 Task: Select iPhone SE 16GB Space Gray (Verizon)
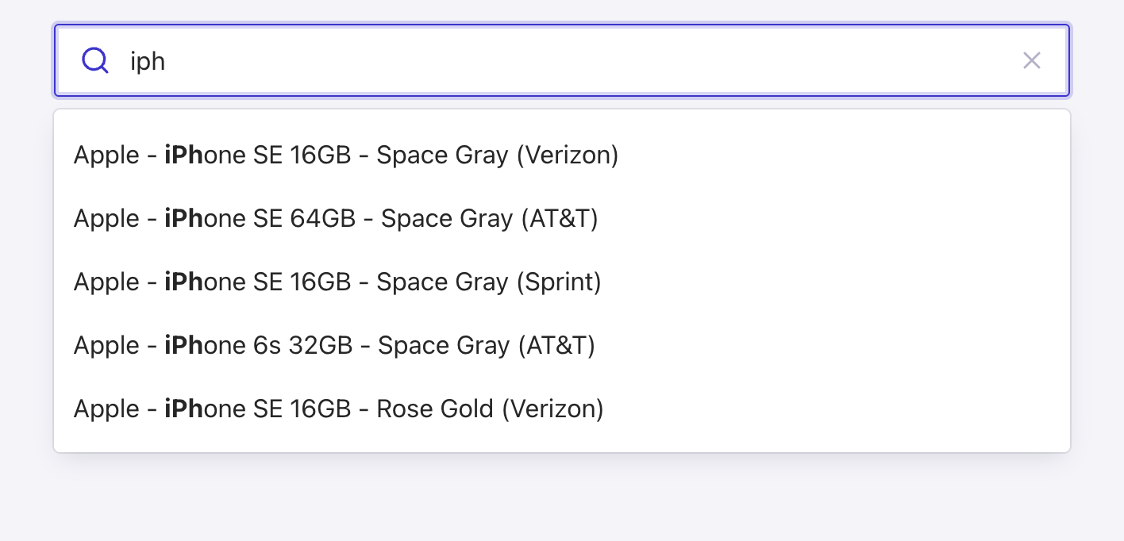pyautogui.click(x=346, y=155)
